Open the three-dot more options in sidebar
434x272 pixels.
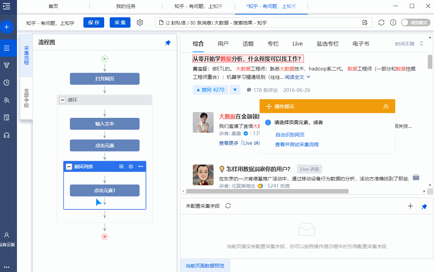(7, 267)
